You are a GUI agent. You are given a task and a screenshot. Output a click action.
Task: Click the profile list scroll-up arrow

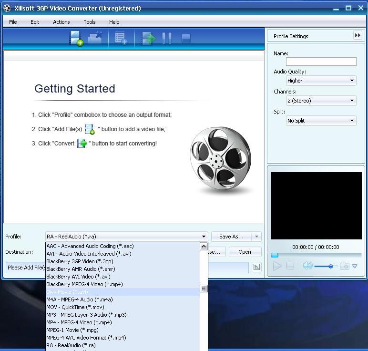coord(204,247)
